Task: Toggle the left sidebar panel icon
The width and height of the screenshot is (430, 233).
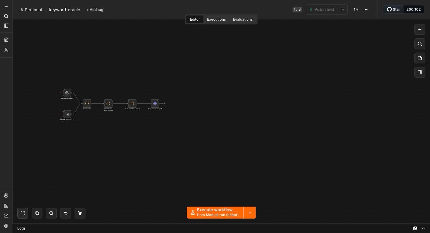Action: click(x=6, y=26)
